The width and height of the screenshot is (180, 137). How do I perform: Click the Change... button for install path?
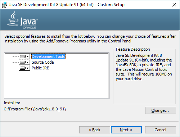tap(161, 110)
